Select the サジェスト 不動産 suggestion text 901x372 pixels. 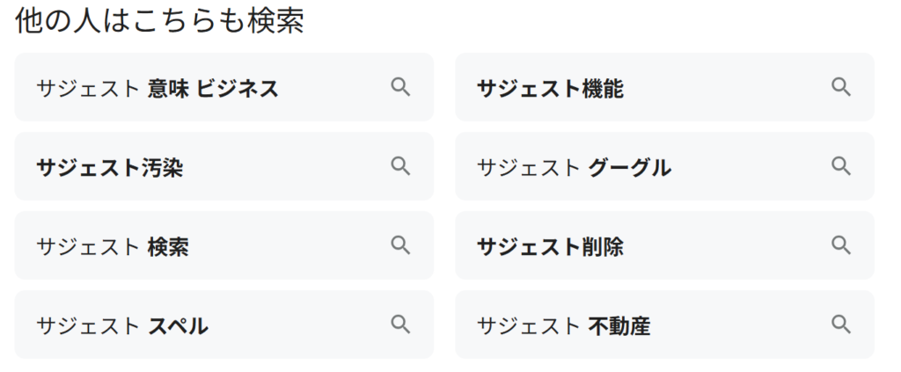563,325
